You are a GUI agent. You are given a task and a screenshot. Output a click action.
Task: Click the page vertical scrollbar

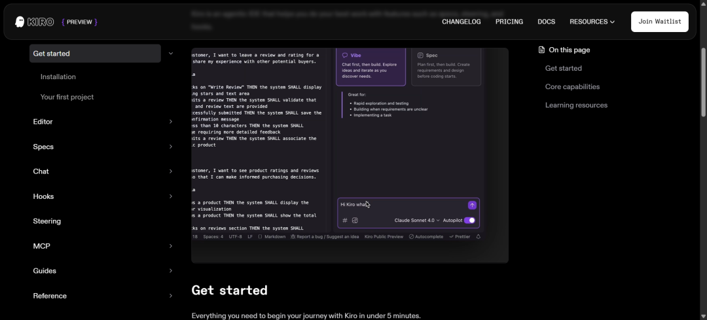(x=703, y=81)
